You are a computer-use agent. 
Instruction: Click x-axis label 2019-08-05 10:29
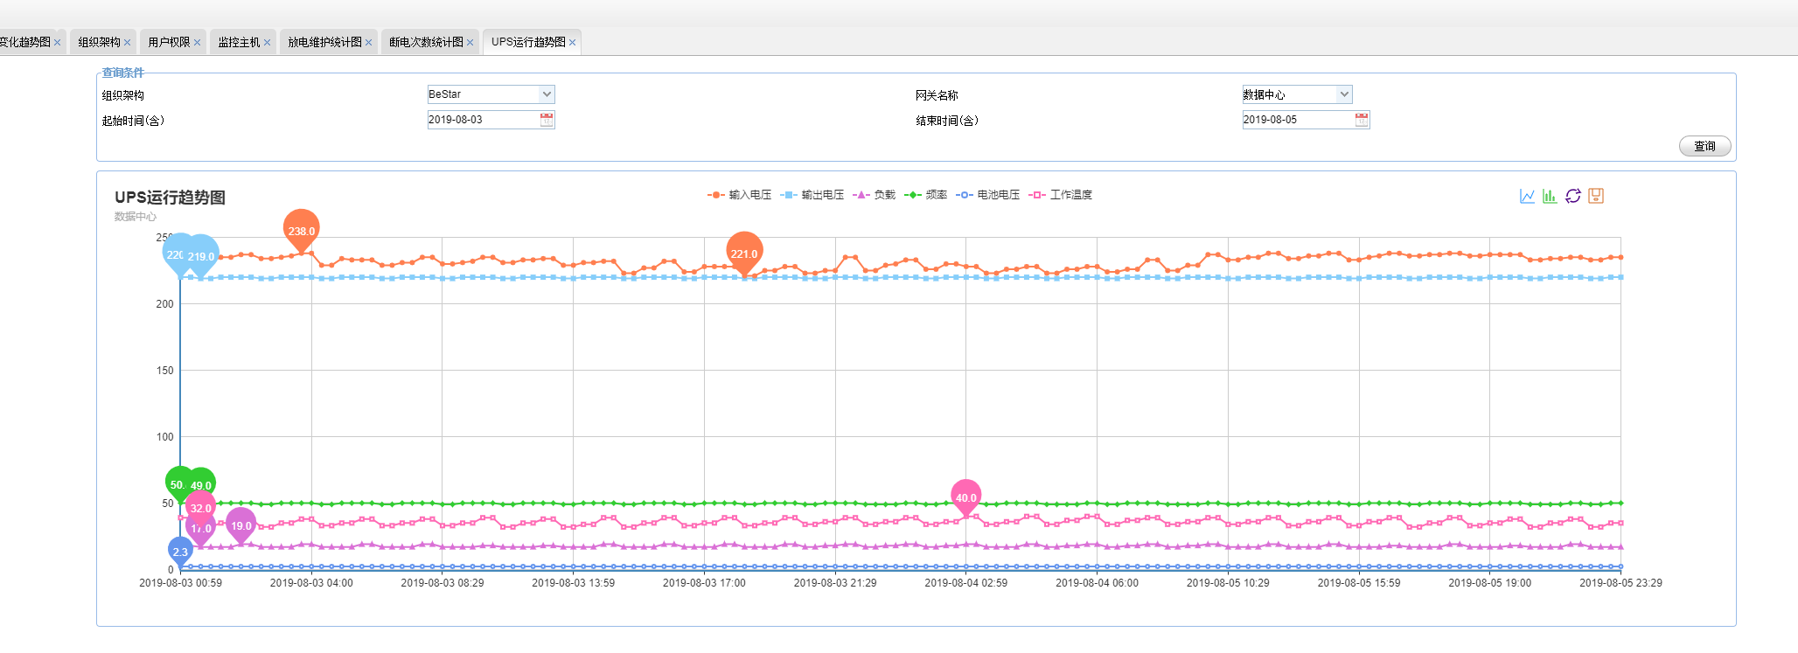click(1228, 583)
